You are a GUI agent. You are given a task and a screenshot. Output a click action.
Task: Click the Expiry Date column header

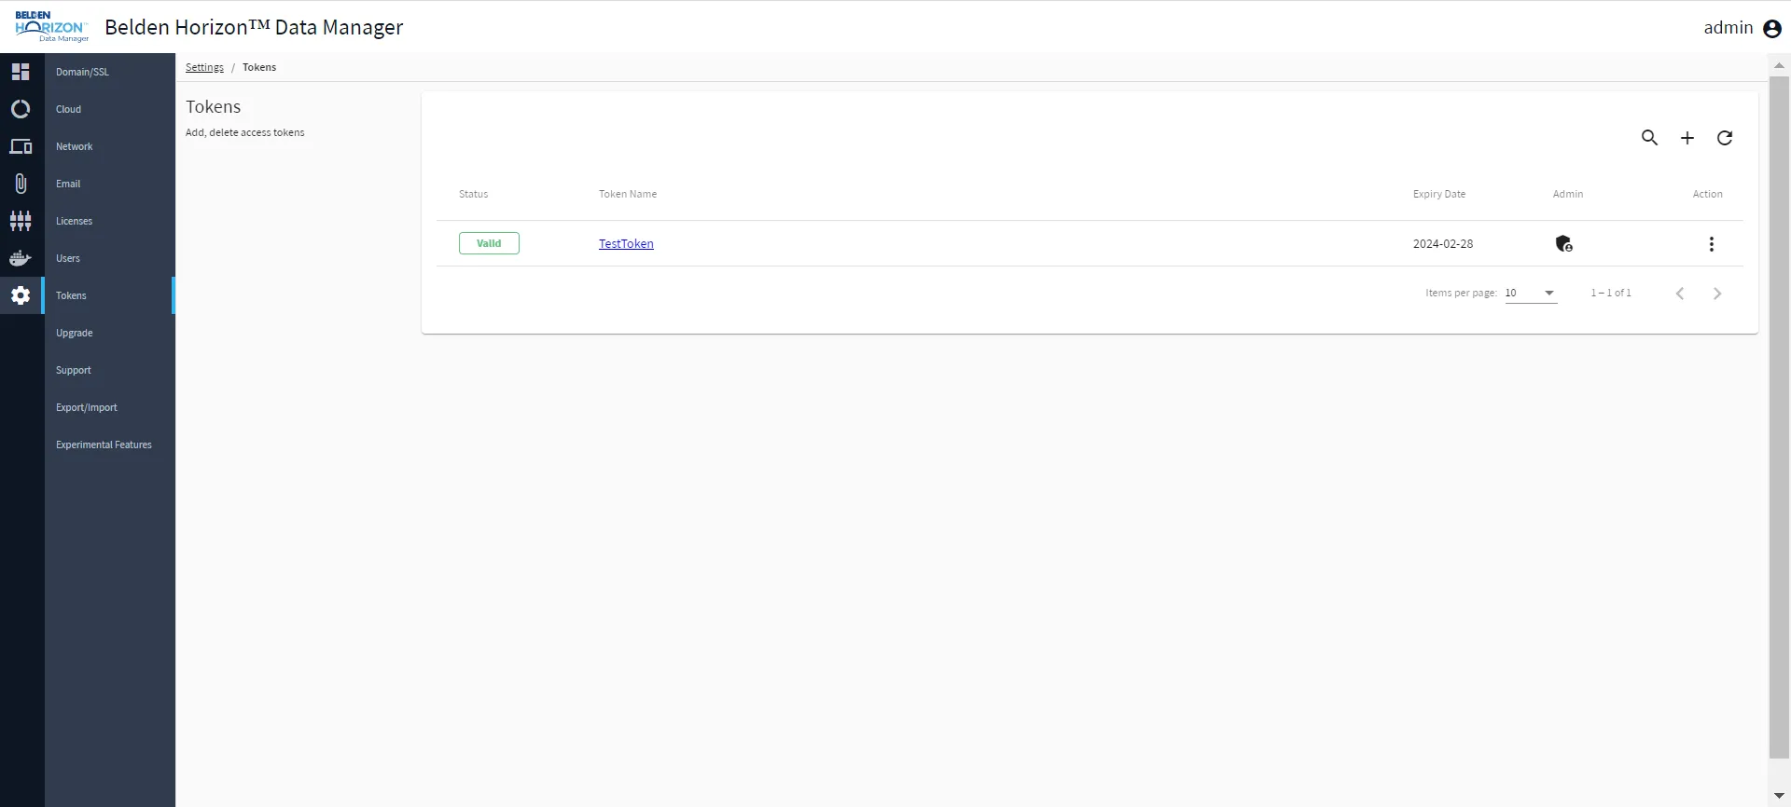1439,194
